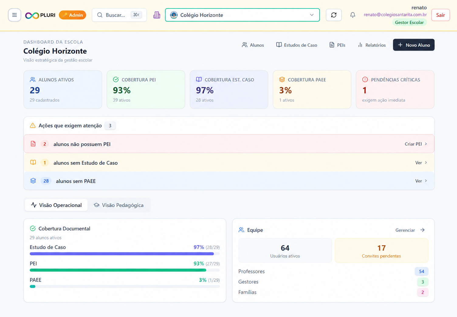Open Estudos de Caso navigation item

(297, 45)
